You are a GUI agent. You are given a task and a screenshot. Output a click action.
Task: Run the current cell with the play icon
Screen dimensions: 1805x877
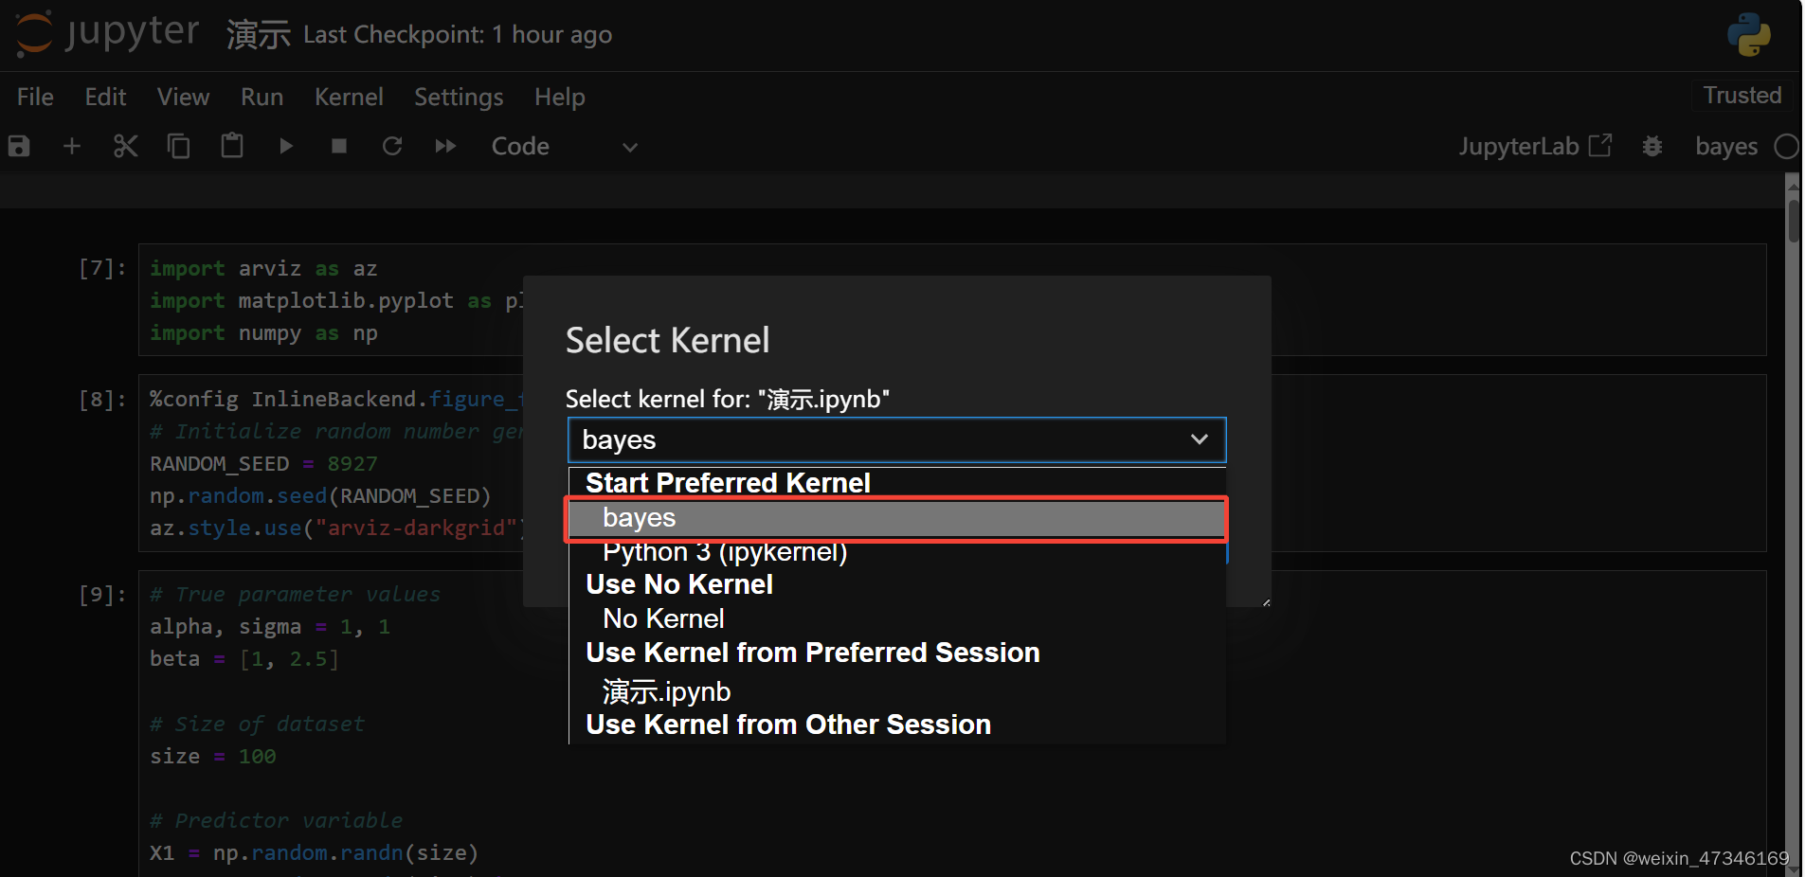(286, 146)
